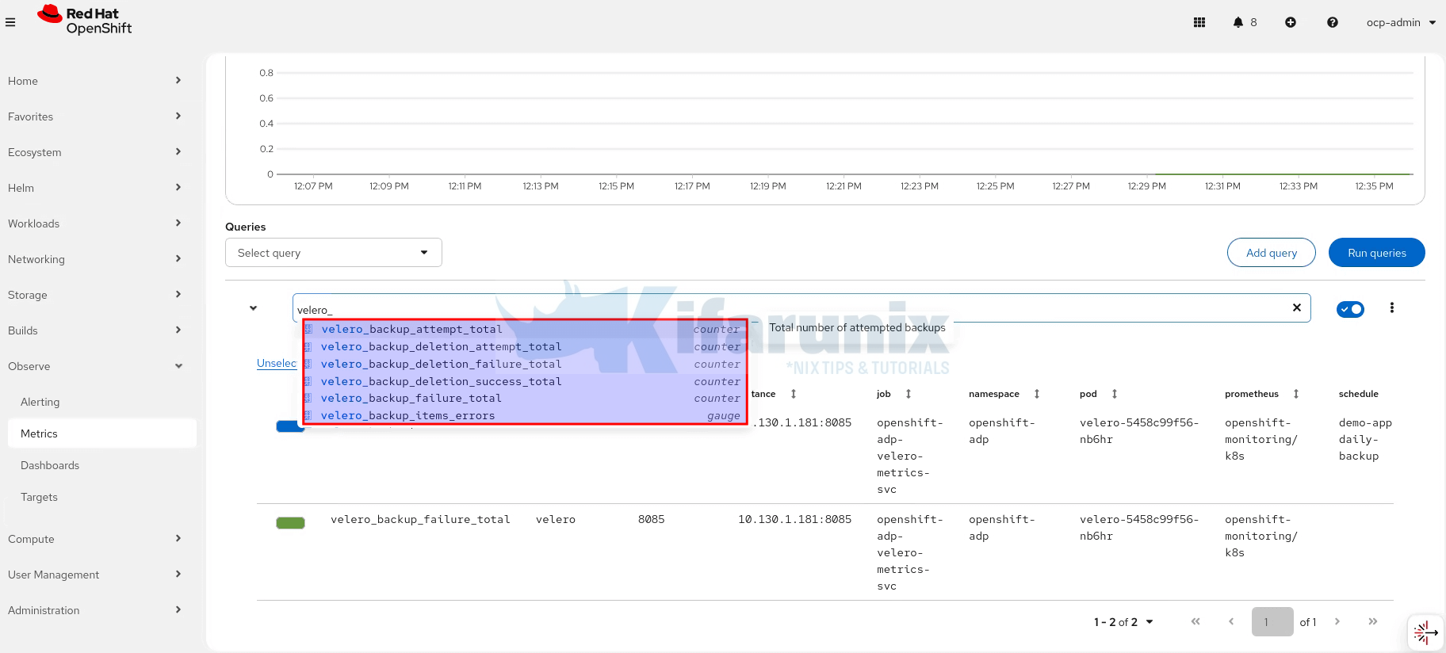Expand the User Management section
1446x653 pixels.
click(x=95, y=575)
